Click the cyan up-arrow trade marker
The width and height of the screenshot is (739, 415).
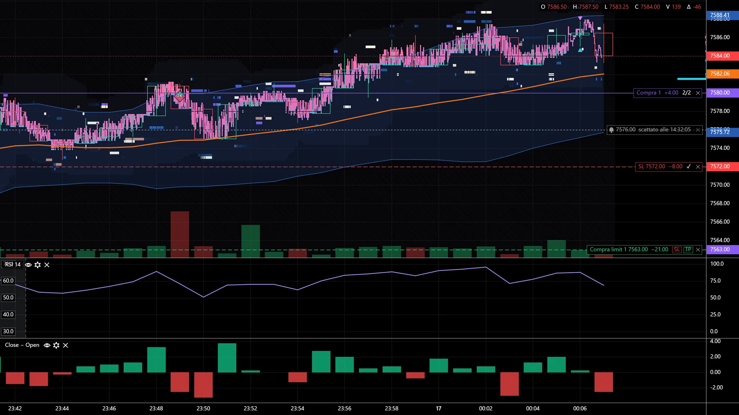[580, 50]
